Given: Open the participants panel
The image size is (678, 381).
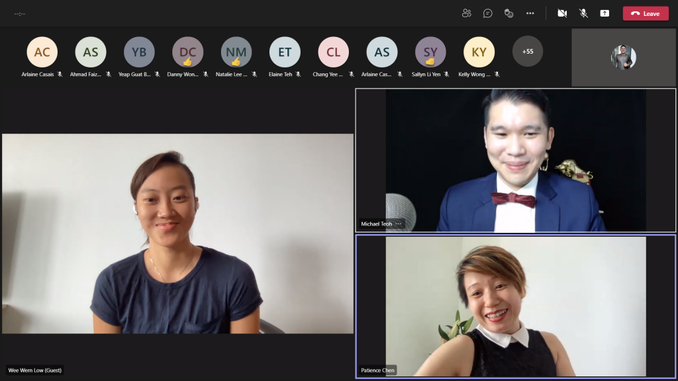Looking at the screenshot, I should 467,13.
